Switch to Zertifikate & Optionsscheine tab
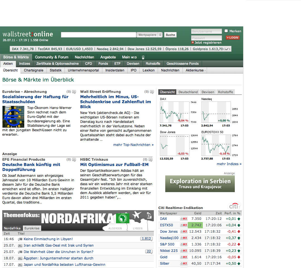The width and height of the screenshot is (301, 268). pyautogui.click(x=58, y=64)
